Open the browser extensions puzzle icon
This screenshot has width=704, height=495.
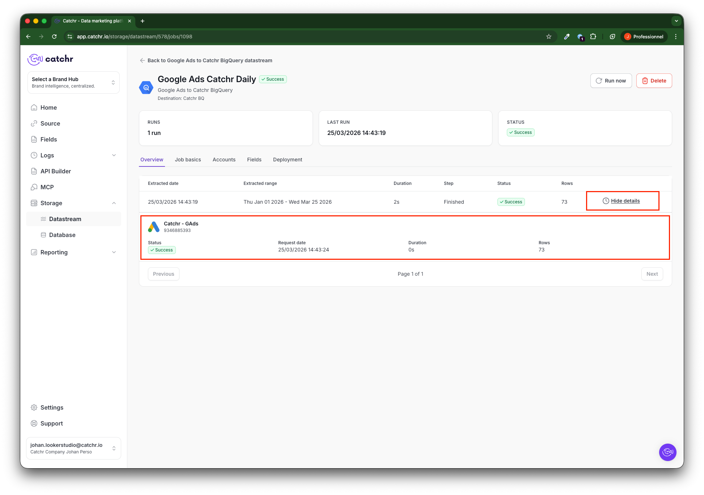click(593, 37)
